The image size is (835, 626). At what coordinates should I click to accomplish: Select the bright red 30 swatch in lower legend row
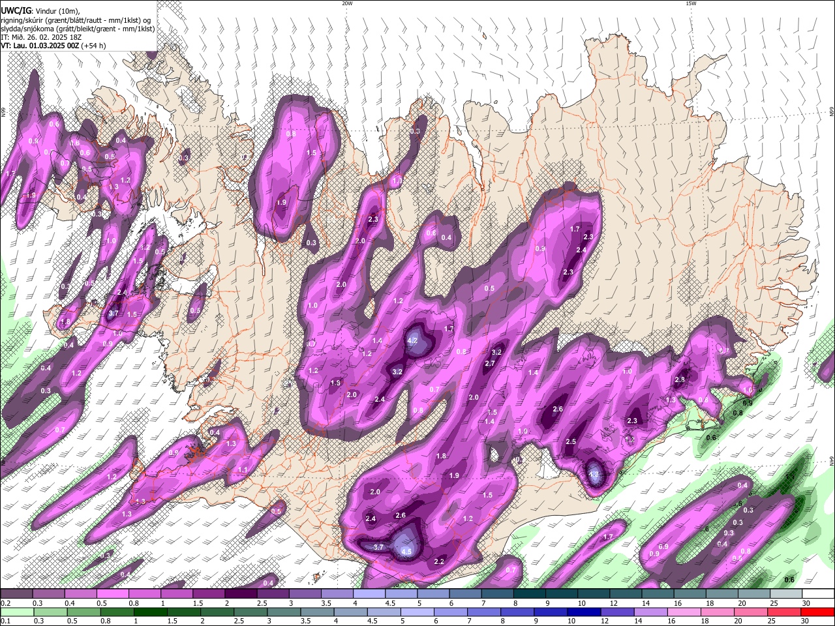pyautogui.click(x=818, y=612)
